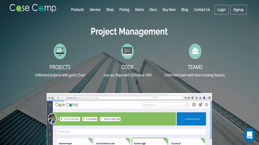The width and height of the screenshot is (259, 145).
Task: Click the Case Camp logo inside the demo app
Action: (x=67, y=105)
